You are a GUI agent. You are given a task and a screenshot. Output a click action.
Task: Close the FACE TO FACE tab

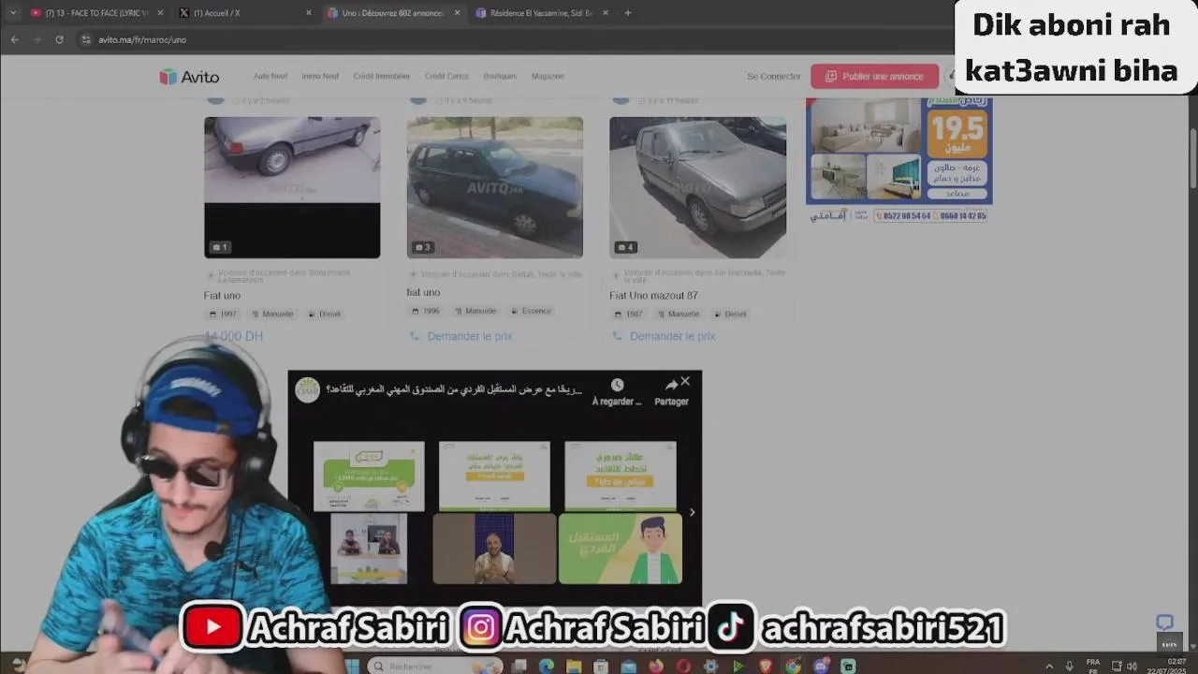(160, 13)
